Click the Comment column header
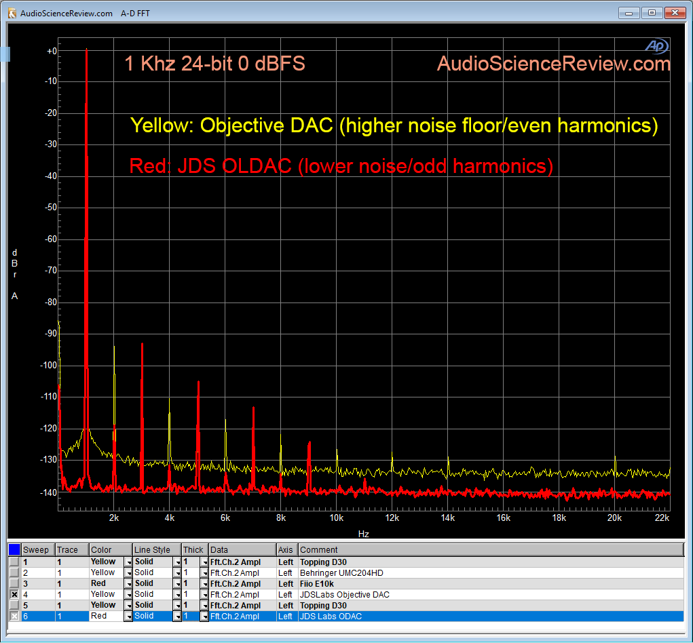Viewport: 693px width, 643px height. pyautogui.click(x=491, y=550)
